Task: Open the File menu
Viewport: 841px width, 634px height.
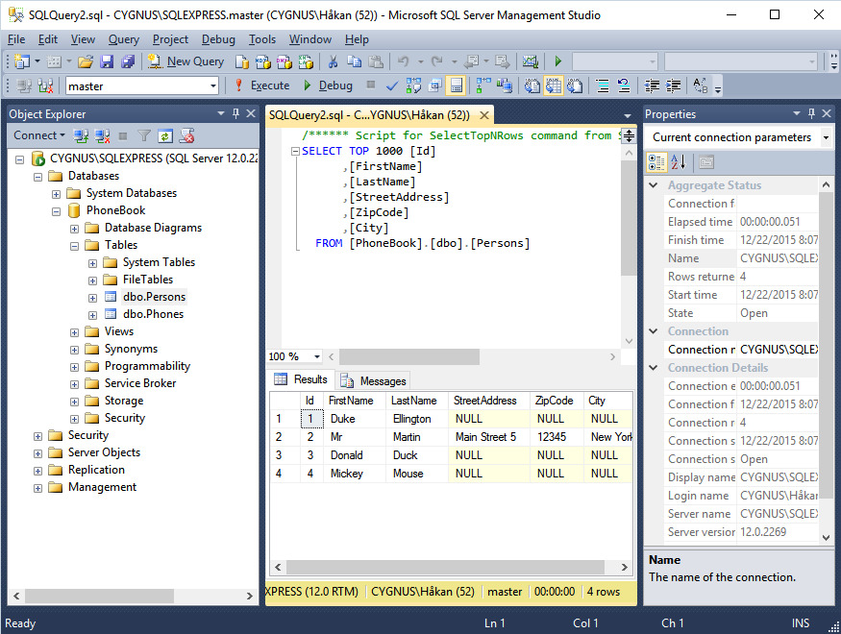Action: [16, 39]
